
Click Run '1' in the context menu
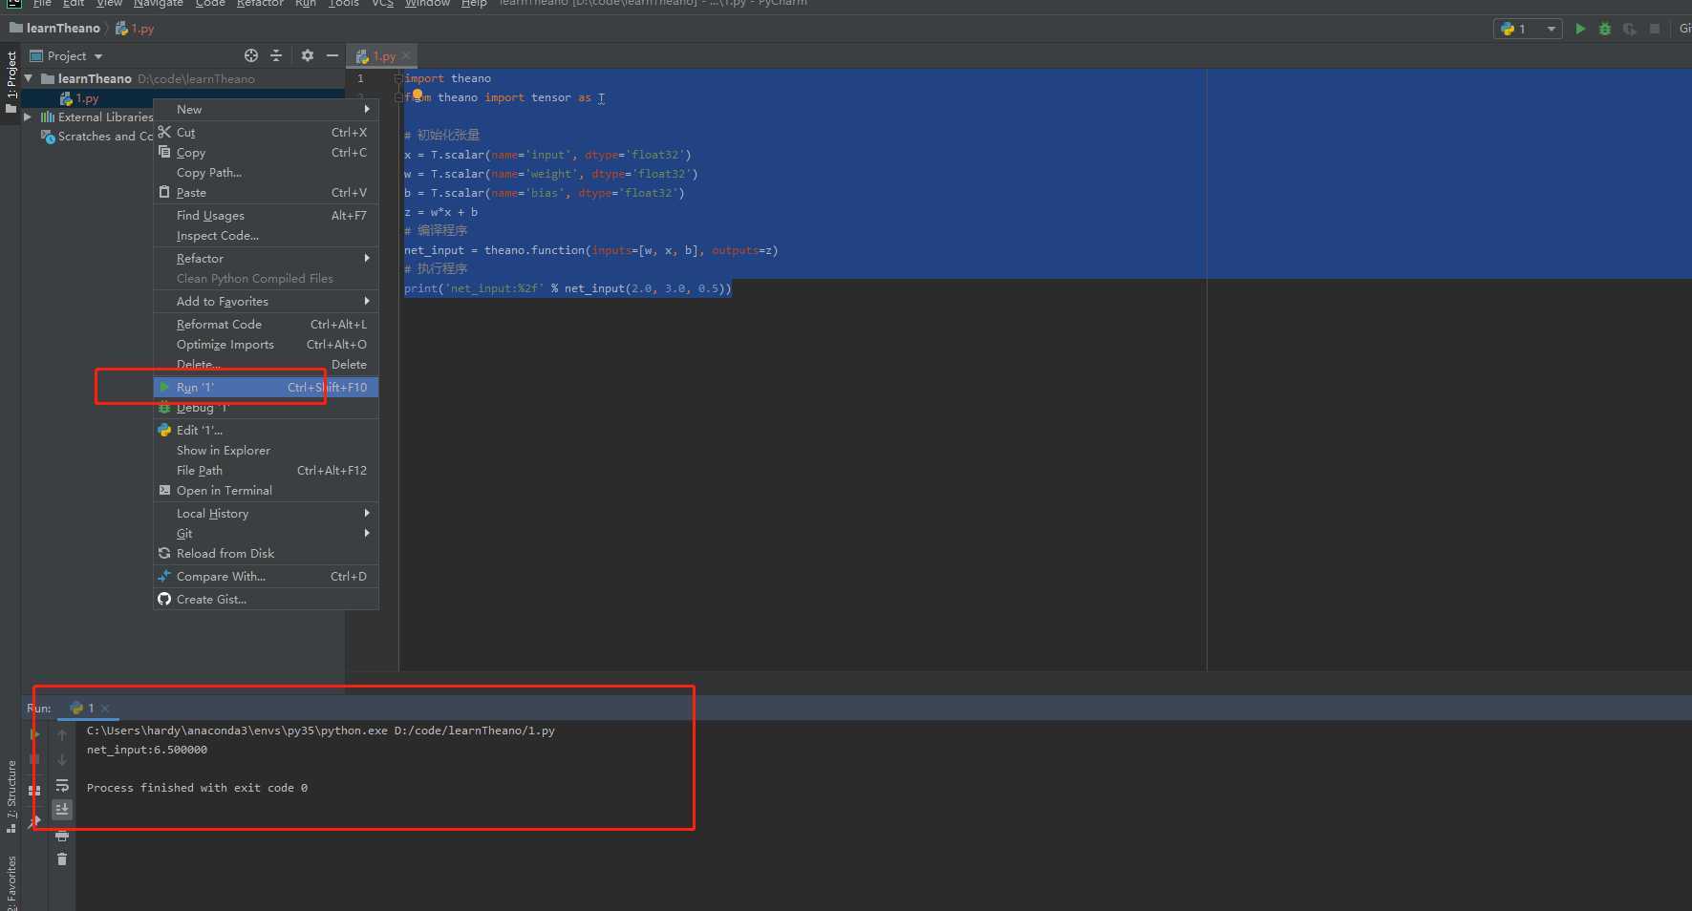pos(267,388)
